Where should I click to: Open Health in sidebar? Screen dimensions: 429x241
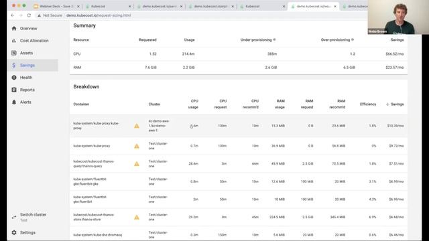pos(26,78)
